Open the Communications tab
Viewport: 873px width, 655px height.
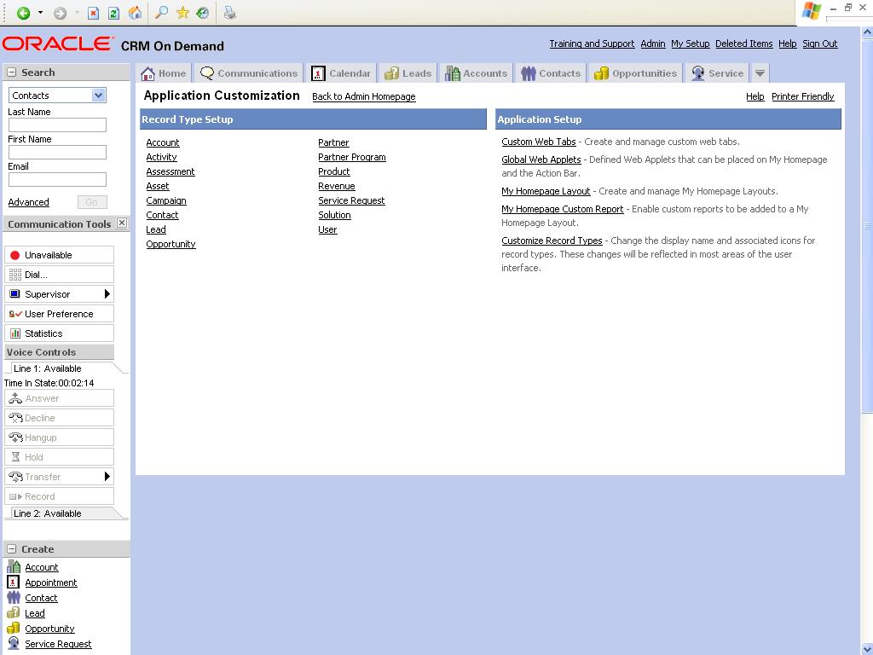[249, 73]
